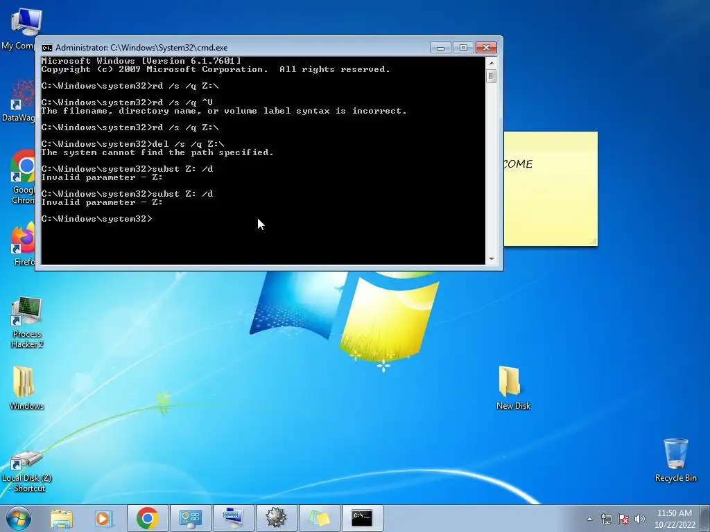710x532 pixels.
Task: Click the 'Microsoft Windows [Version 6.1.7601]' line
Action: click(141, 61)
